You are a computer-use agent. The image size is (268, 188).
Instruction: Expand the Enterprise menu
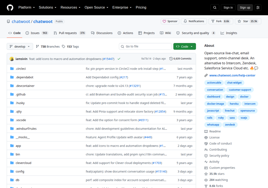122,8
